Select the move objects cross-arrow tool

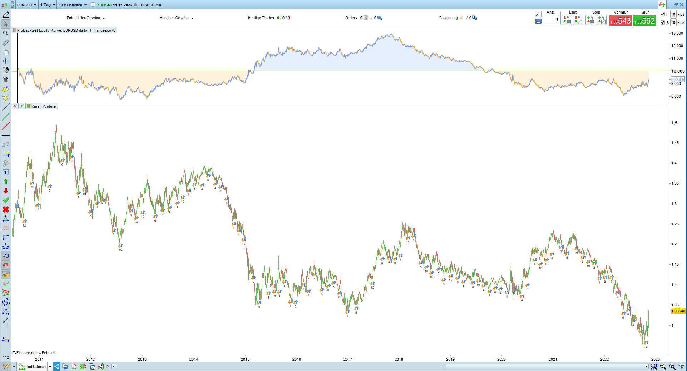click(x=6, y=61)
